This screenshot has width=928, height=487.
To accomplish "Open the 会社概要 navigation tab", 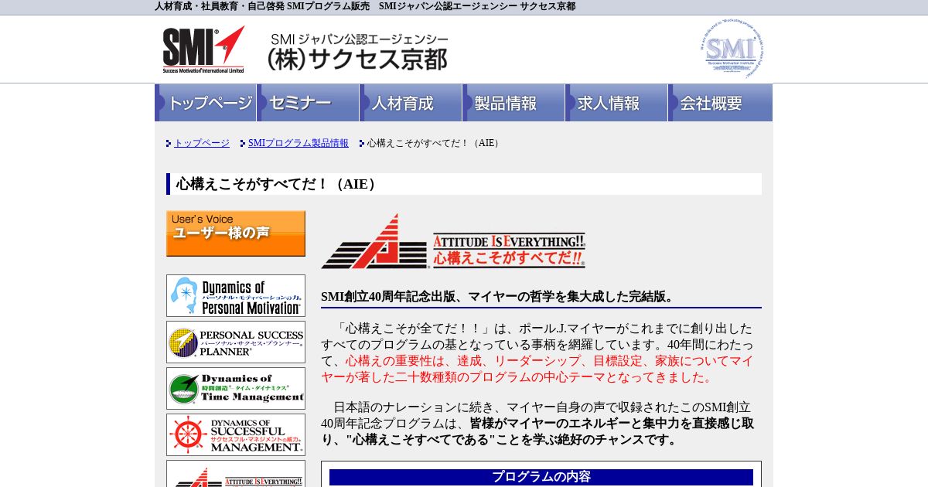I will pos(721,103).
